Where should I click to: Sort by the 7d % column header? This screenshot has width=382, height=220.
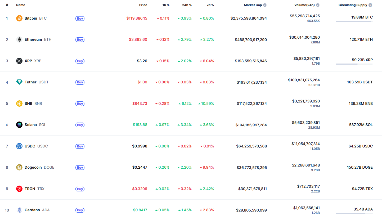[x=210, y=5]
